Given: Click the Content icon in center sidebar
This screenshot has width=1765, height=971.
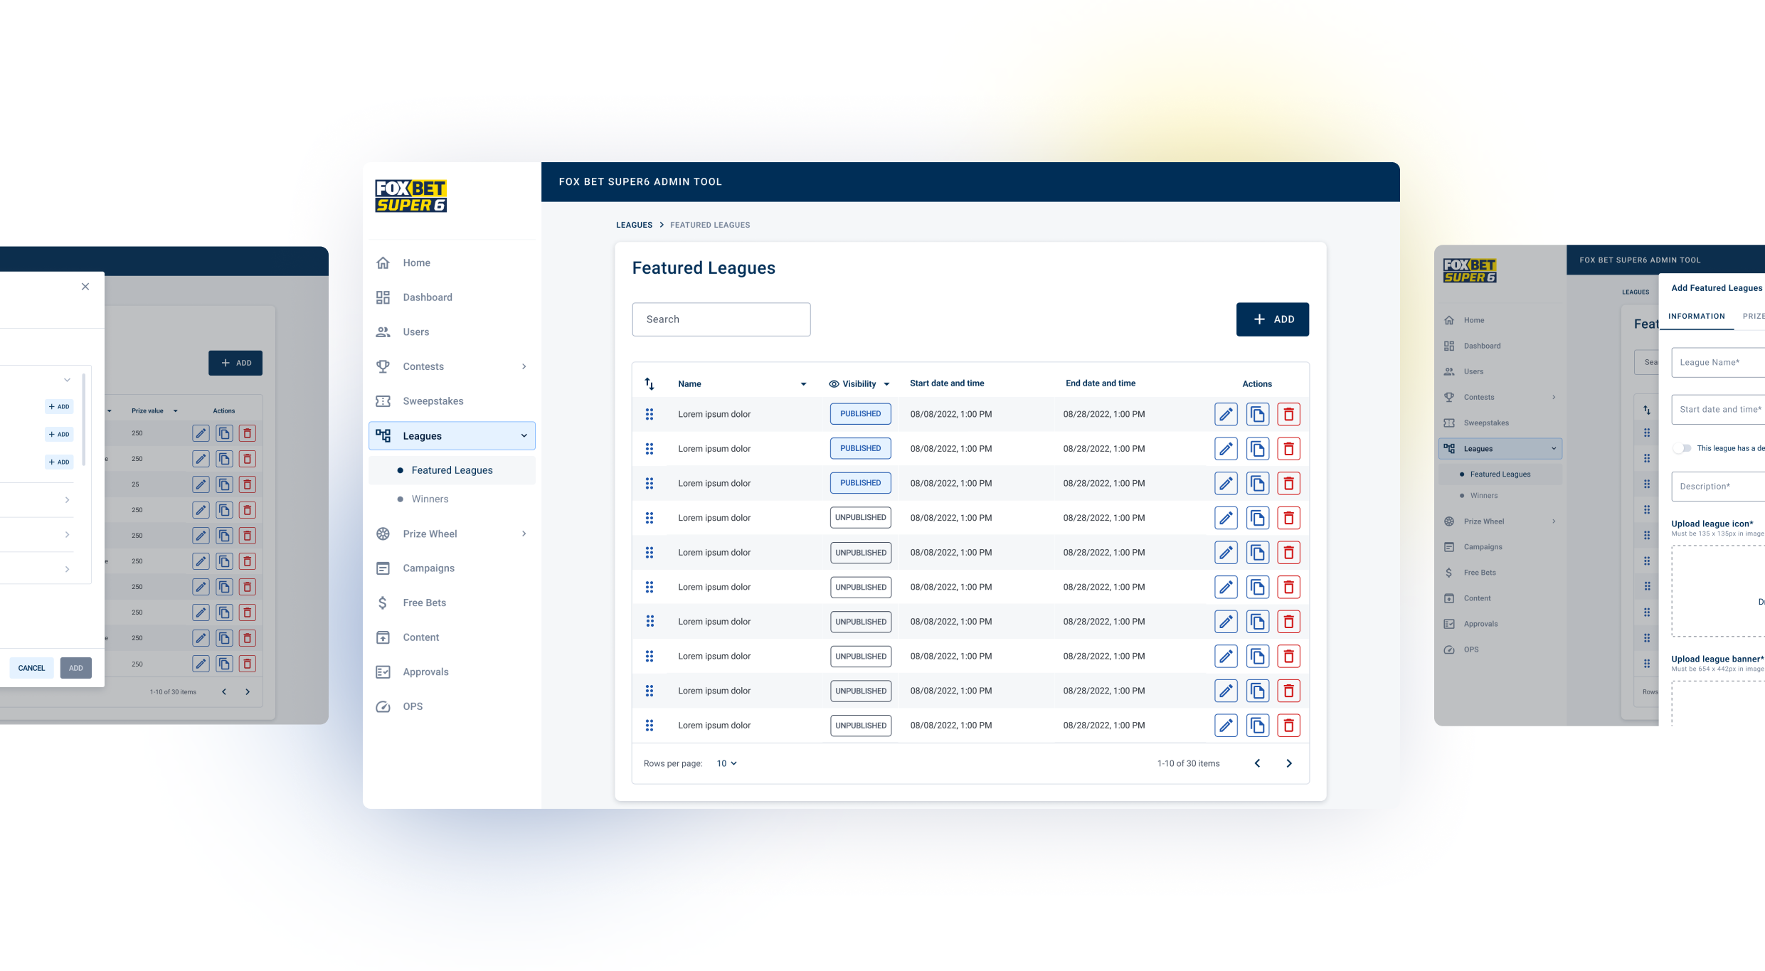Looking at the screenshot, I should coord(383,637).
